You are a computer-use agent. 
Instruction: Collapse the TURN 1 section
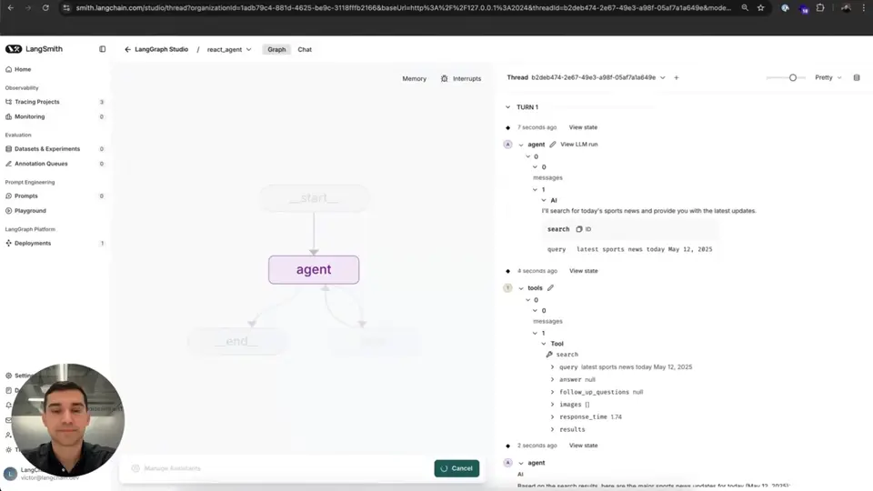507,107
